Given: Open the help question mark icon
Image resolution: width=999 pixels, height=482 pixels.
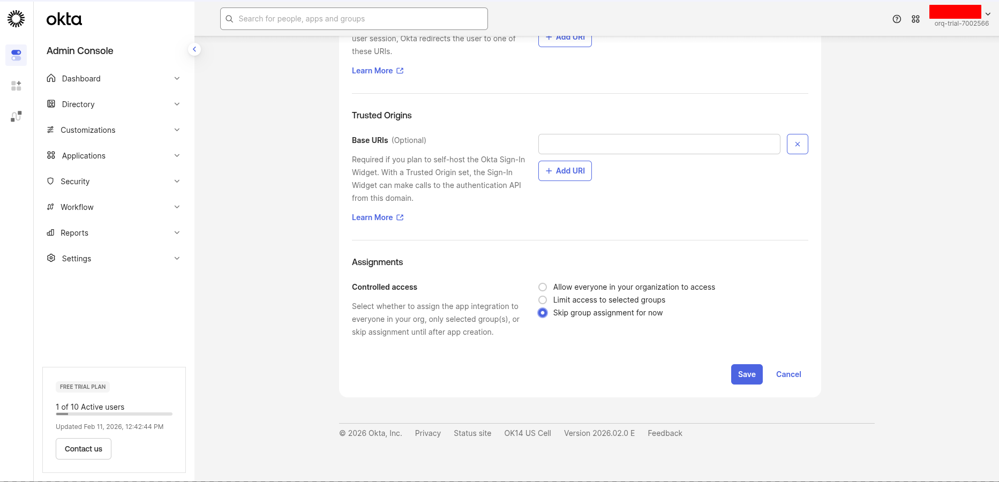Looking at the screenshot, I should tap(897, 19).
